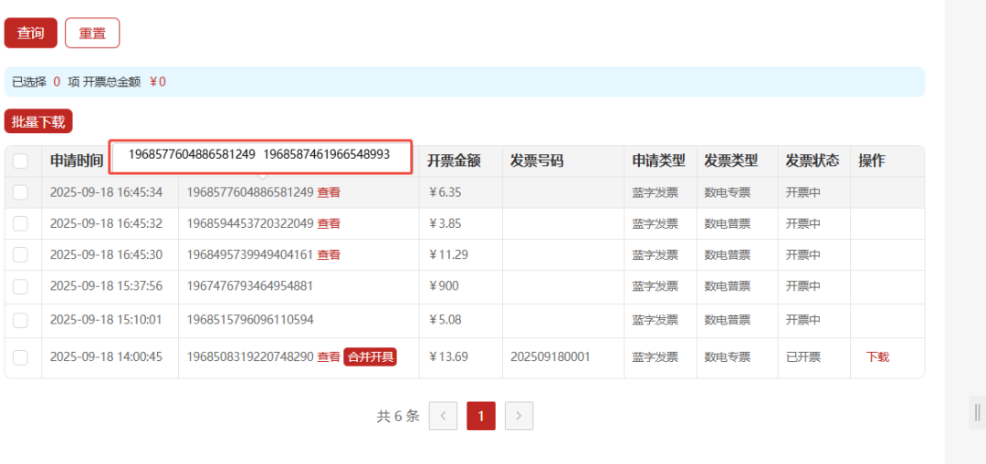
Task: Click the 开票金额 column header
Action: [x=453, y=161]
